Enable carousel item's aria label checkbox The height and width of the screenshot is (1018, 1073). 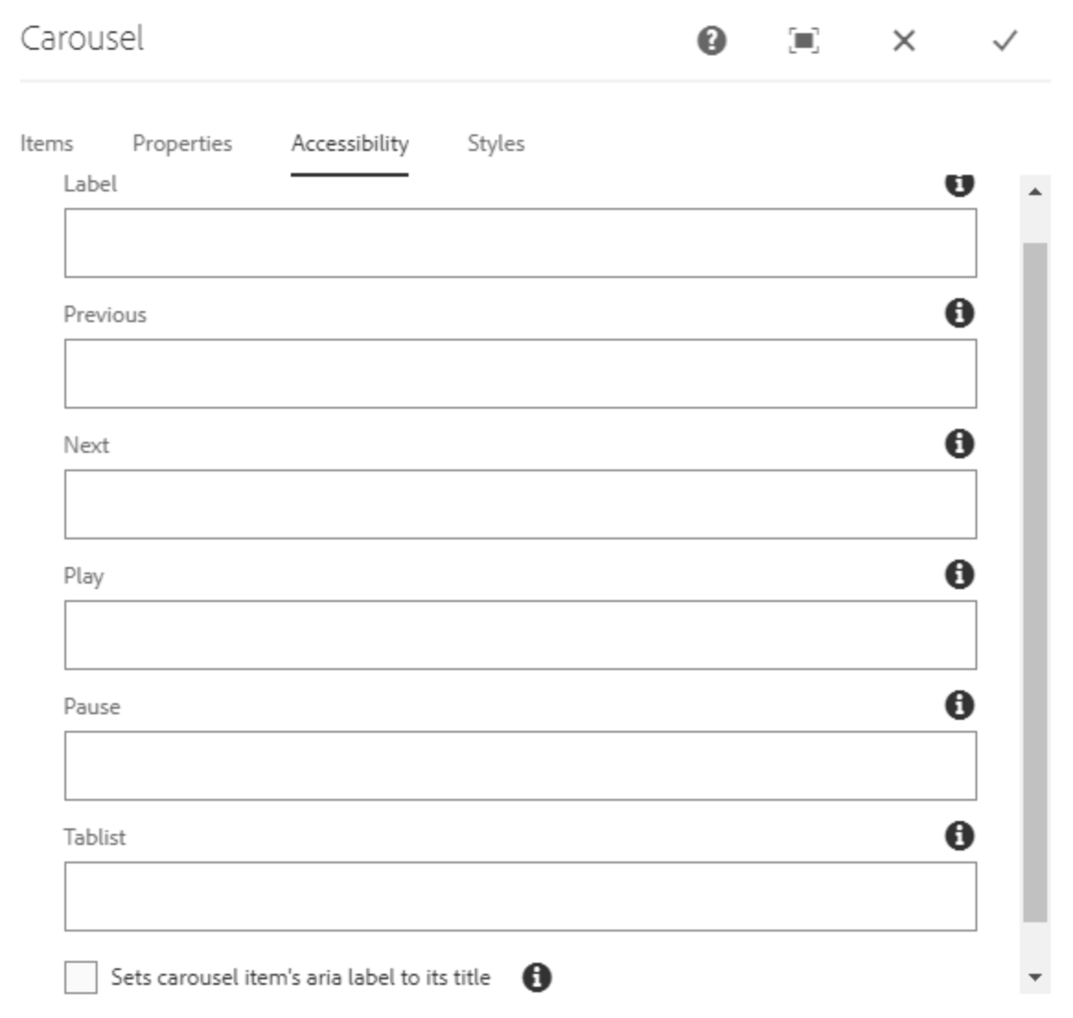pyautogui.click(x=81, y=978)
